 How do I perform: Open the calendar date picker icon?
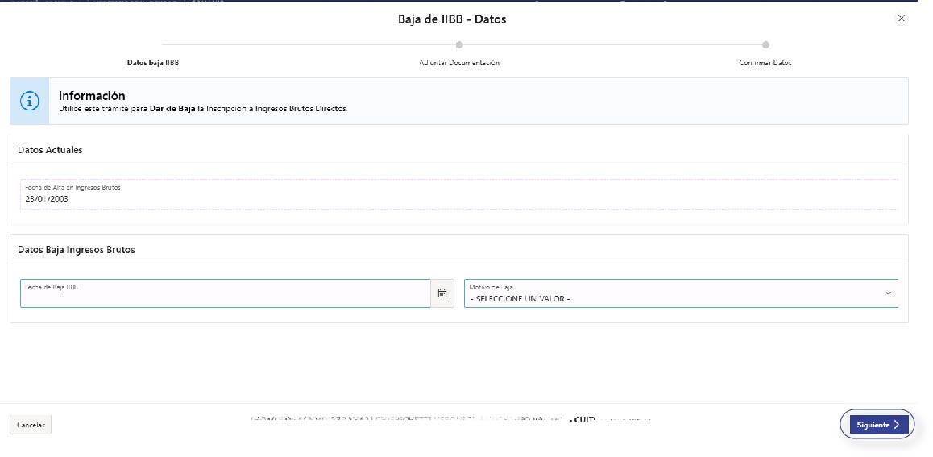(x=442, y=293)
